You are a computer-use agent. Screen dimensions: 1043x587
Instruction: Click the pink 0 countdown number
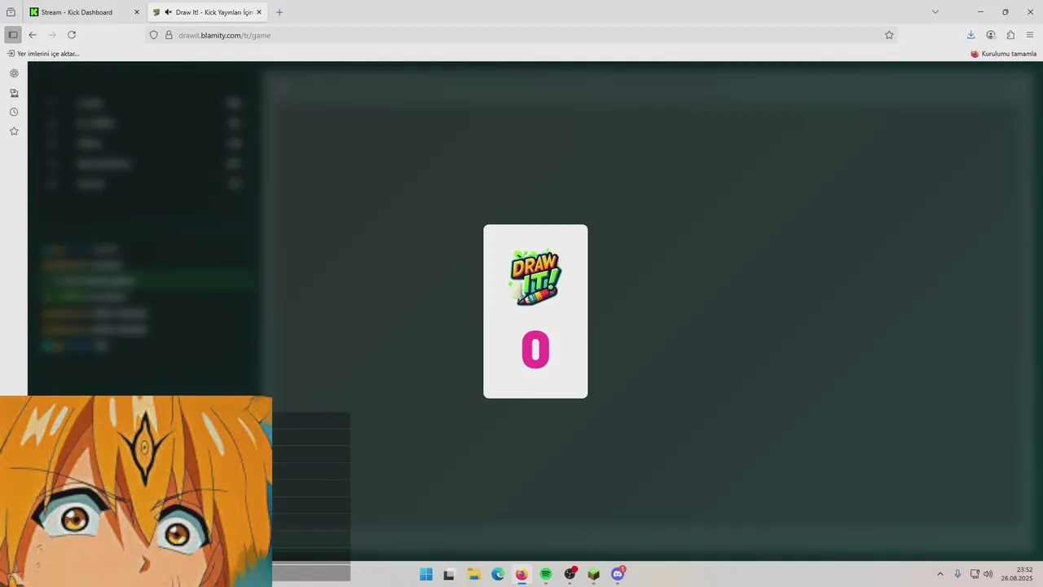point(535,350)
